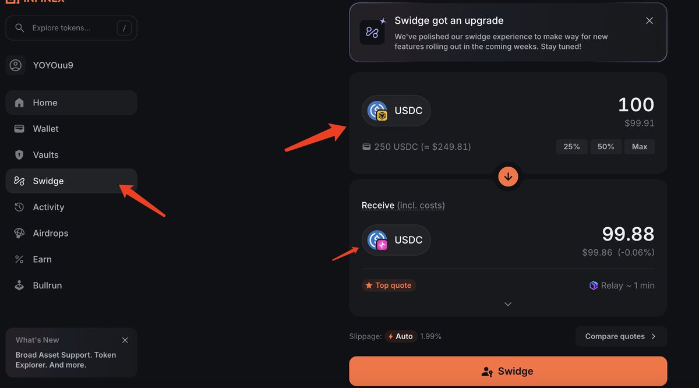This screenshot has width=699, height=388.
Task: Focus the Explore tokens search field
Action: (71, 28)
